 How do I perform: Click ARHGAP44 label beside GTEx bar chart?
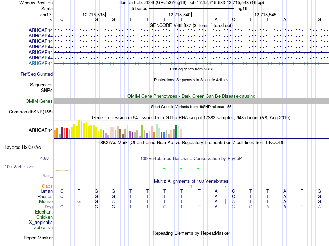pos(41,130)
